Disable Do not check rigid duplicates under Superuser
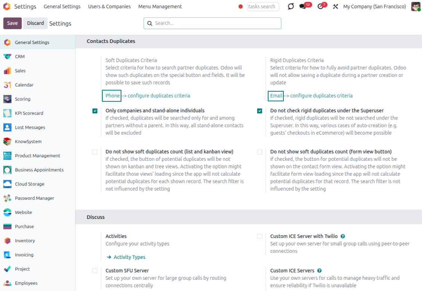Viewport: 422px width, 291px height. click(260, 111)
